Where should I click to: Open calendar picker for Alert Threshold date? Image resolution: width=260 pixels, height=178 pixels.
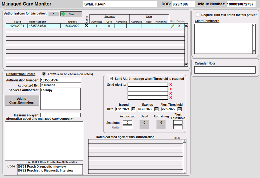179,109
